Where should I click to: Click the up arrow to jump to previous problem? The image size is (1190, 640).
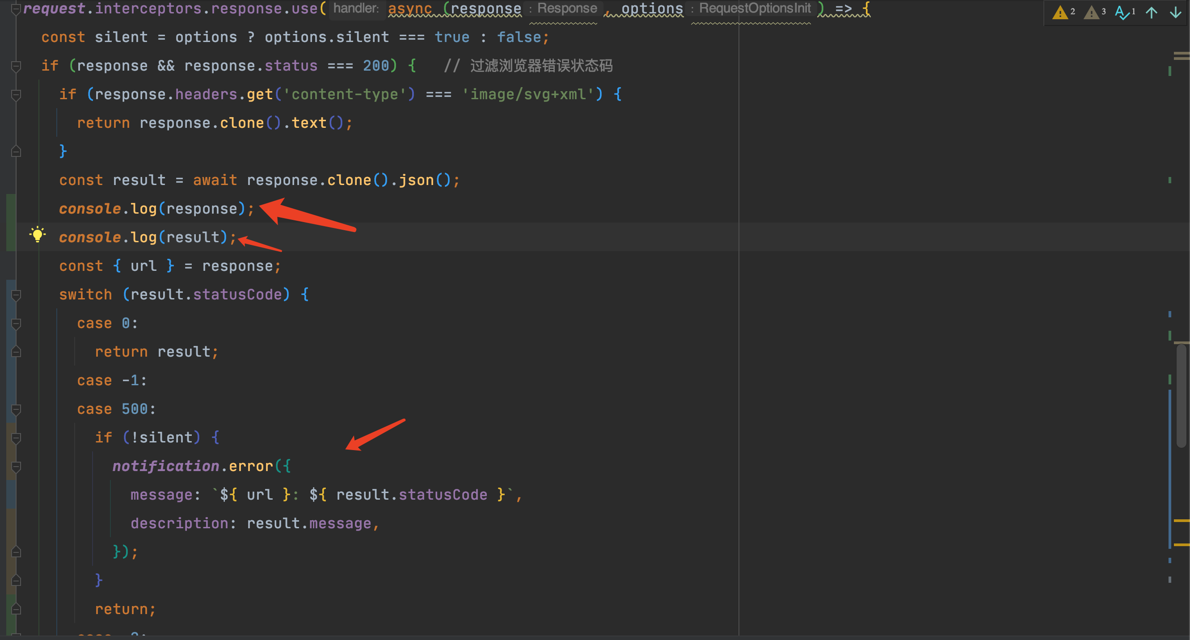pos(1151,13)
